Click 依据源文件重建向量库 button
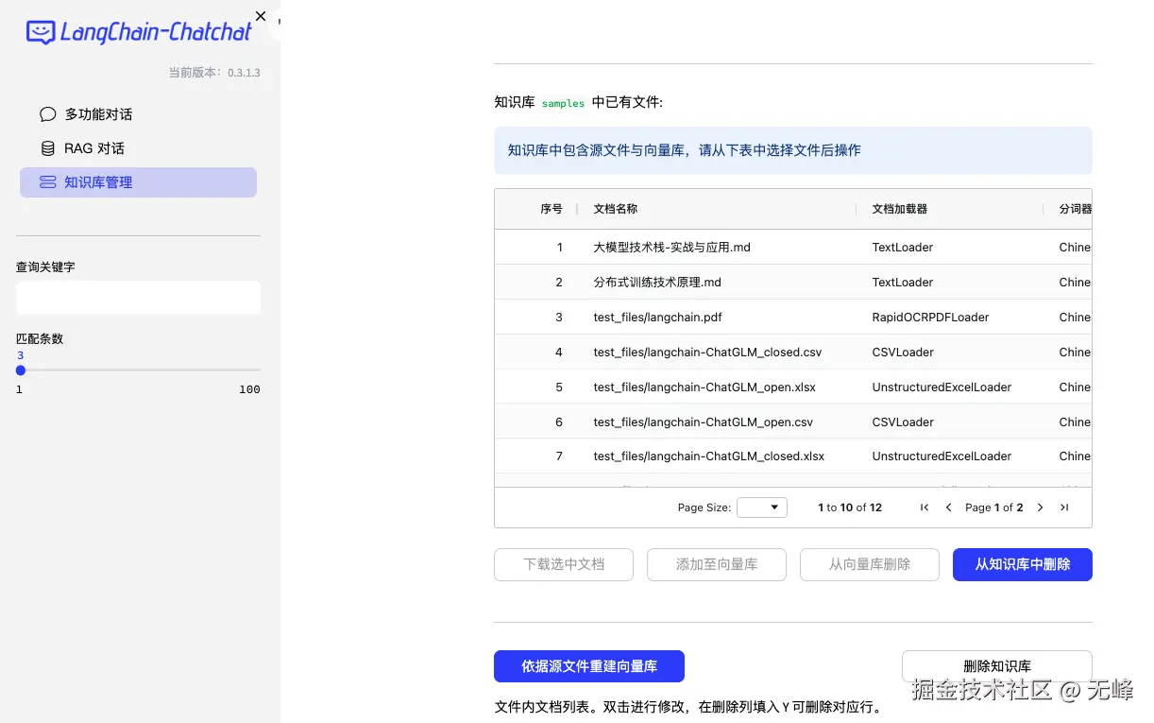Image resolution: width=1154 pixels, height=723 pixels. tap(589, 666)
